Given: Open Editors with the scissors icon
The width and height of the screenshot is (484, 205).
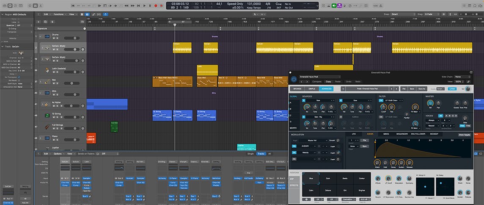Looking at the screenshot, I should tap(41, 6).
